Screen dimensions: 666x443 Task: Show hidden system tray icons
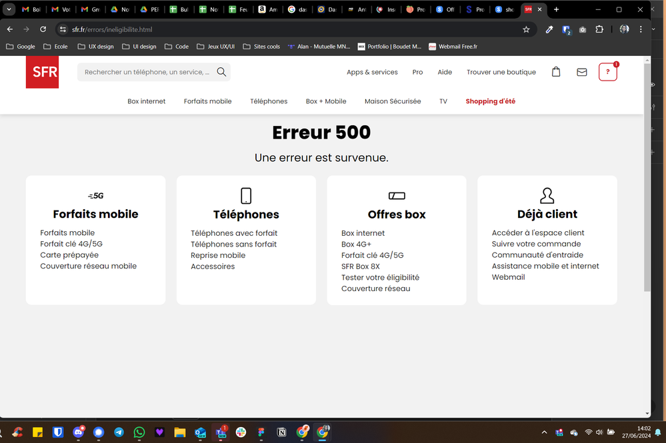click(x=543, y=432)
